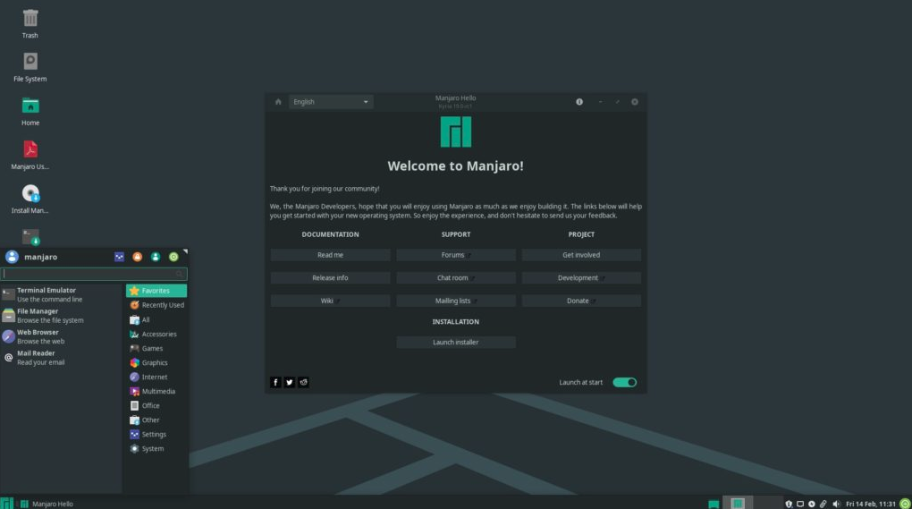
Task: Click the Facebook icon in Manjaro Hello
Action: coord(275,382)
